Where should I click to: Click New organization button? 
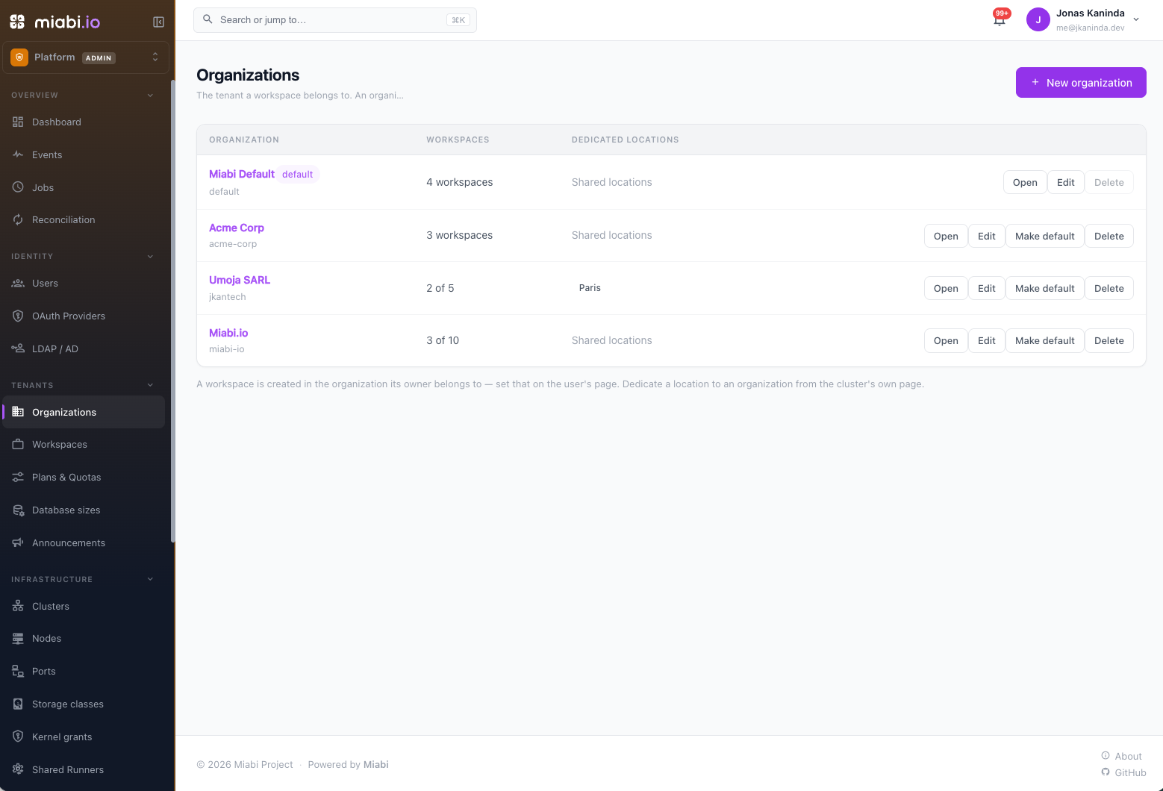(1081, 83)
